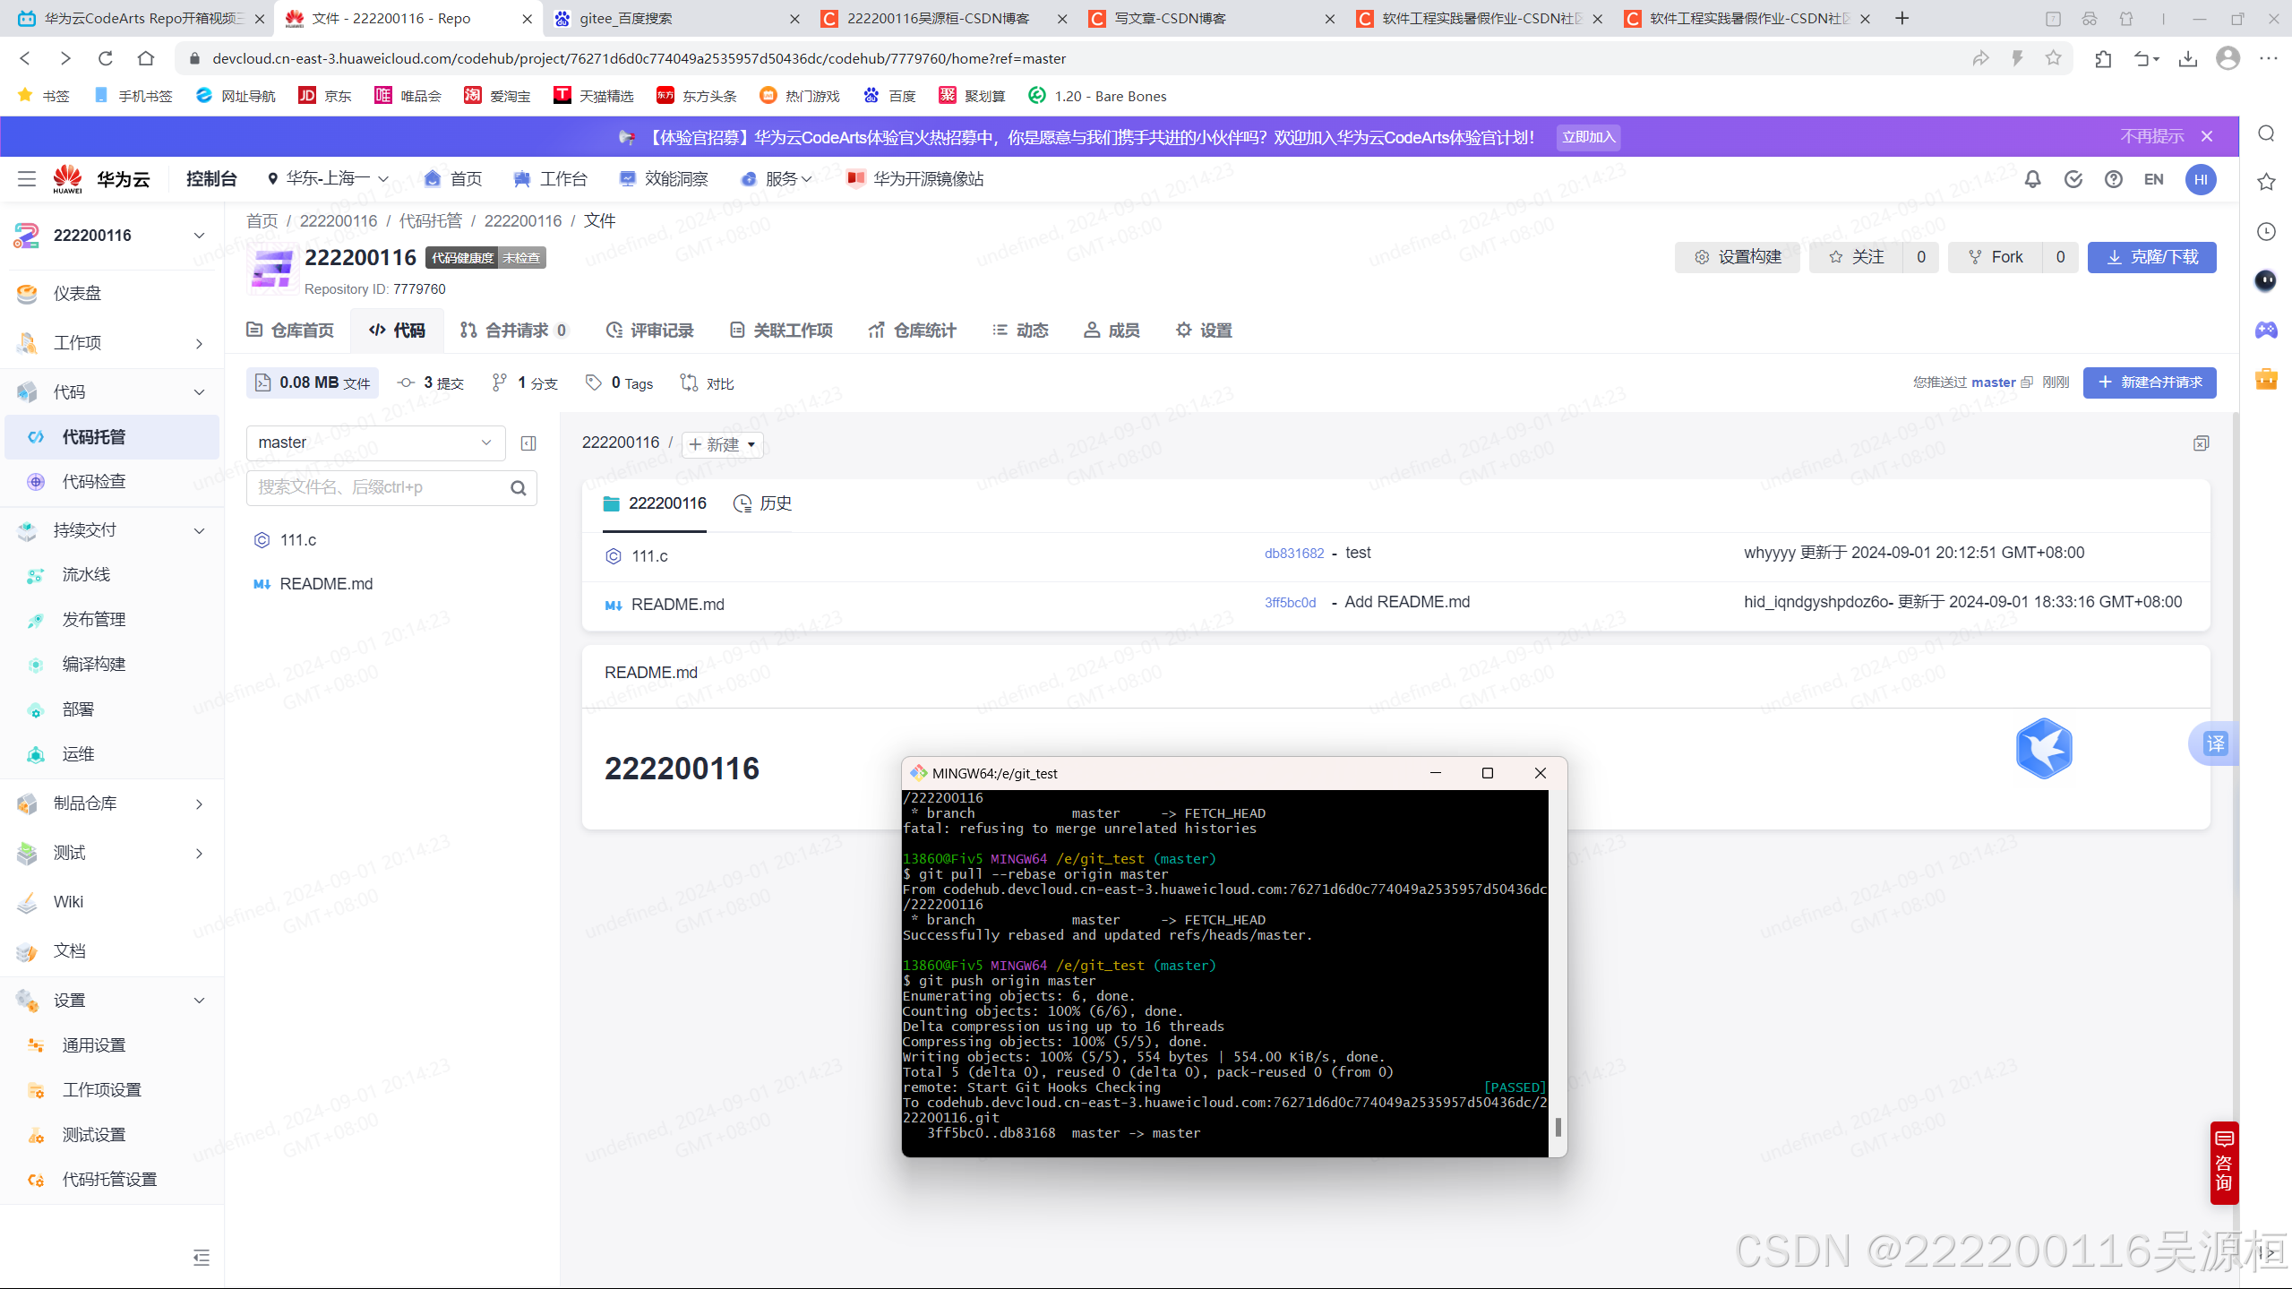The image size is (2292, 1289).
Task: Click the translate floating icon
Action: [x=2214, y=743]
